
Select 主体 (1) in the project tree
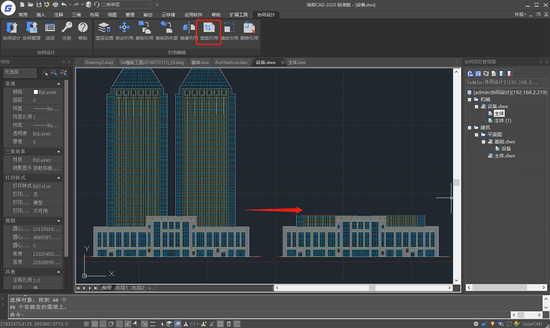click(x=502, y=121)
